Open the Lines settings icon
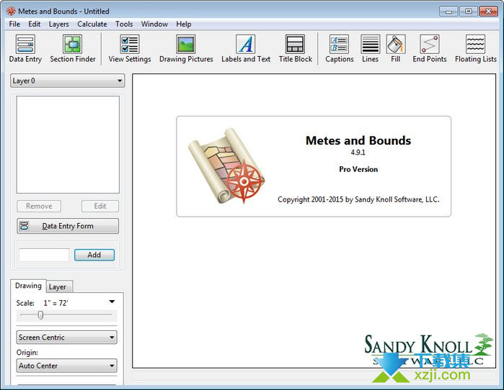The image size is (504, 390). 371,45
